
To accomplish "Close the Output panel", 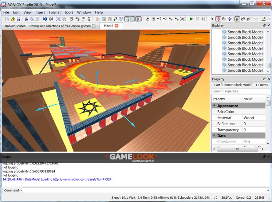I will point(269,157).
